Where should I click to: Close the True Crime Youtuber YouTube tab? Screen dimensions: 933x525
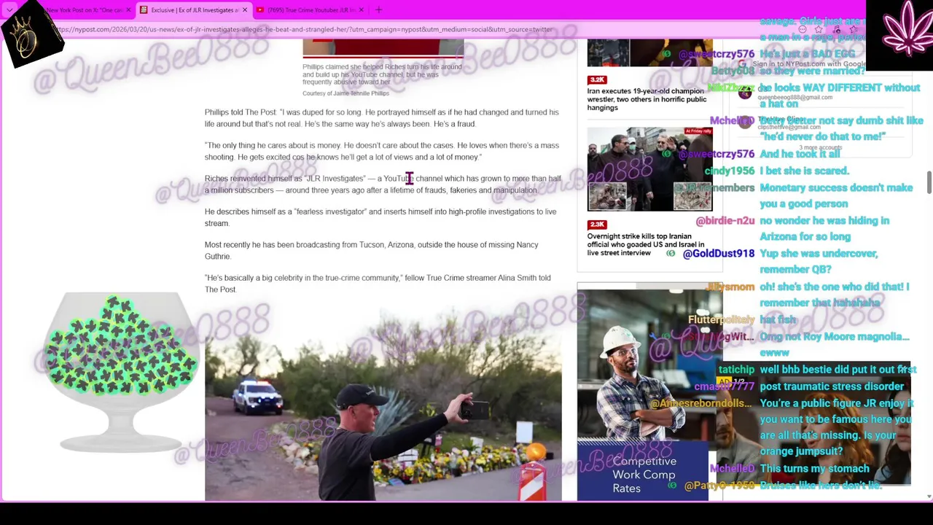point(362,10)
